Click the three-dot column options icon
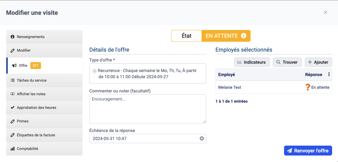338x162 pixels. click(329, 75)
